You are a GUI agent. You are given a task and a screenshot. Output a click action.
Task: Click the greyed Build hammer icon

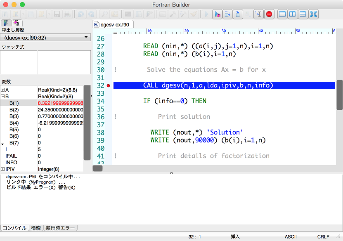coord(173,14)
